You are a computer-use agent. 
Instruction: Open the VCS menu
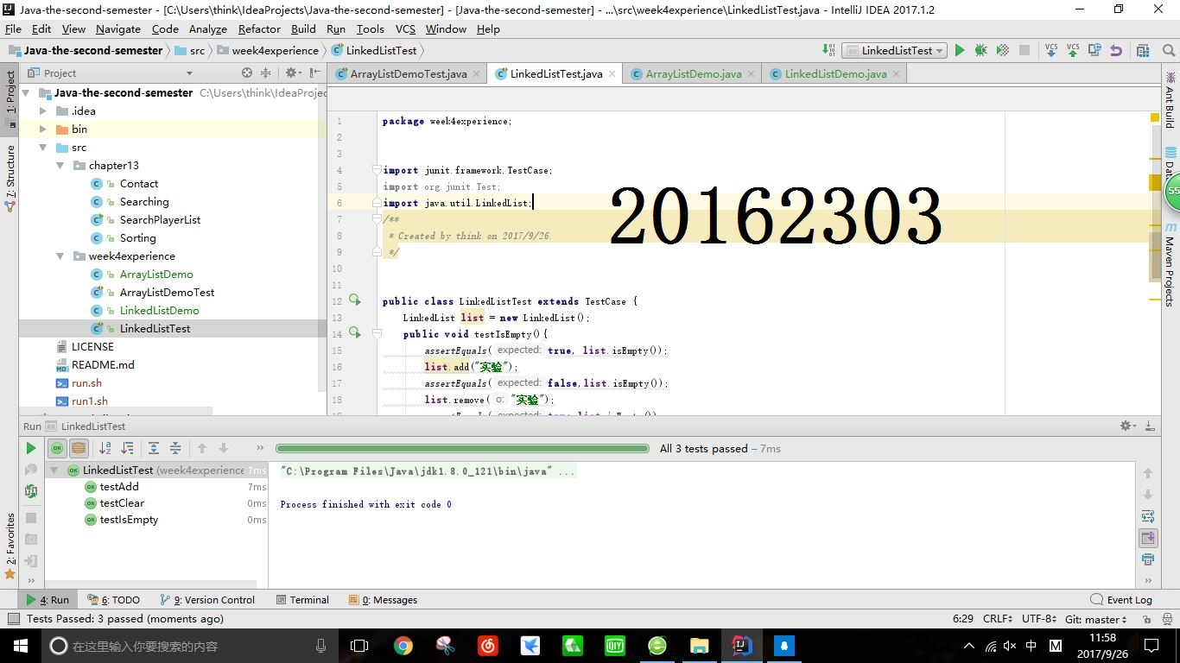coord(405,28)
